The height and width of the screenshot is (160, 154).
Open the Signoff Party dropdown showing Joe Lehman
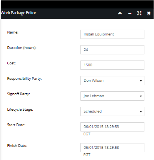coord(112,96)
